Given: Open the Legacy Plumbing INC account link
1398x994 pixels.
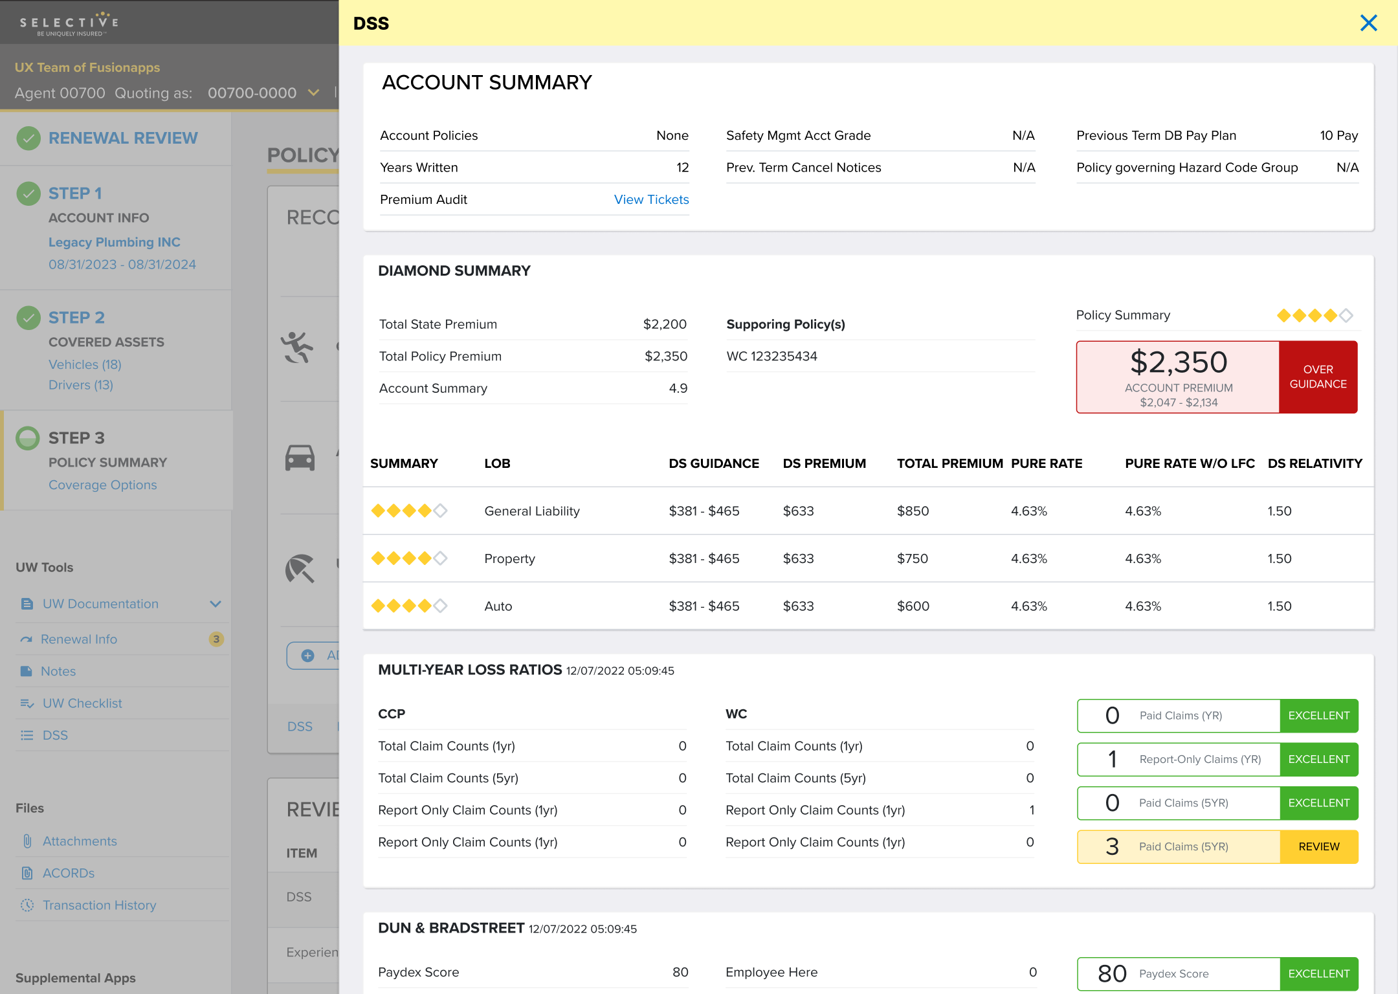Looking at the screenshot, I should tap(115, 242).
